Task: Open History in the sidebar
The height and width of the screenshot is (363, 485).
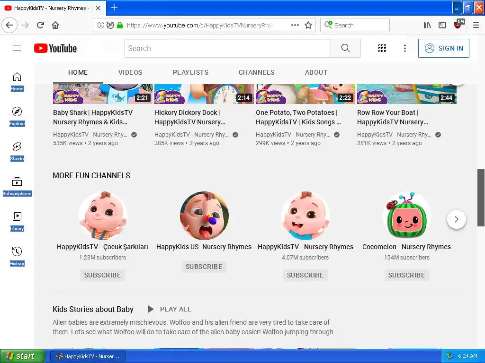Action: [x=17, y=257]
